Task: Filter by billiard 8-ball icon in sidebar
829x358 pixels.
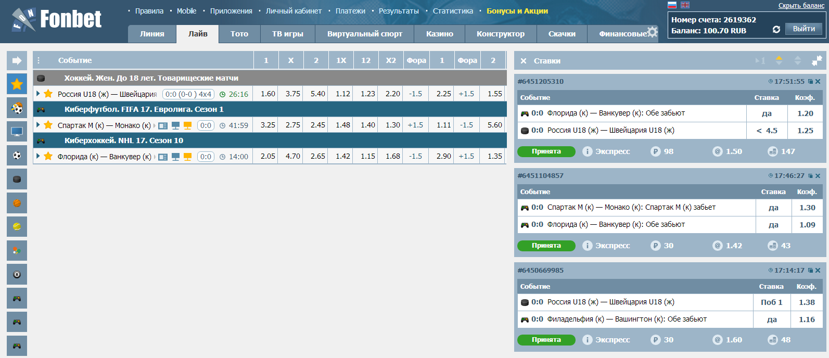Action: 17,274
